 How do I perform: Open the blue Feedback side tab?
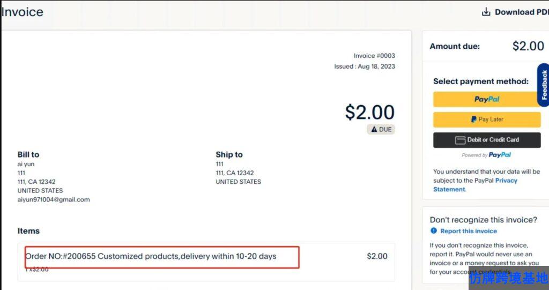544,85
